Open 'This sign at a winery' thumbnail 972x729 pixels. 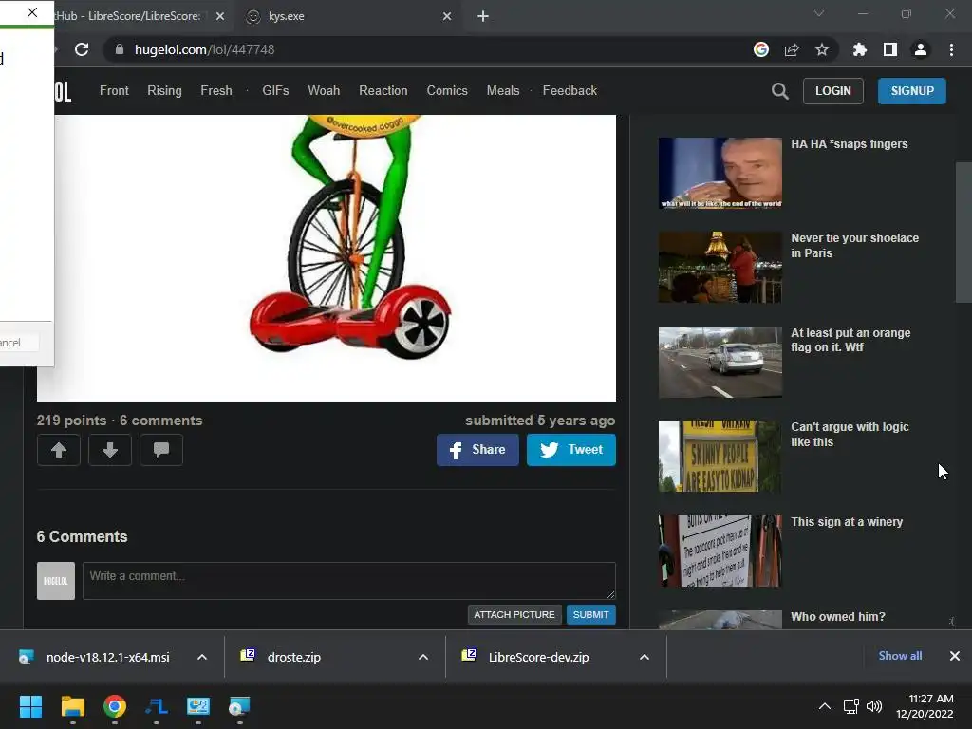[x=720, y=551]
